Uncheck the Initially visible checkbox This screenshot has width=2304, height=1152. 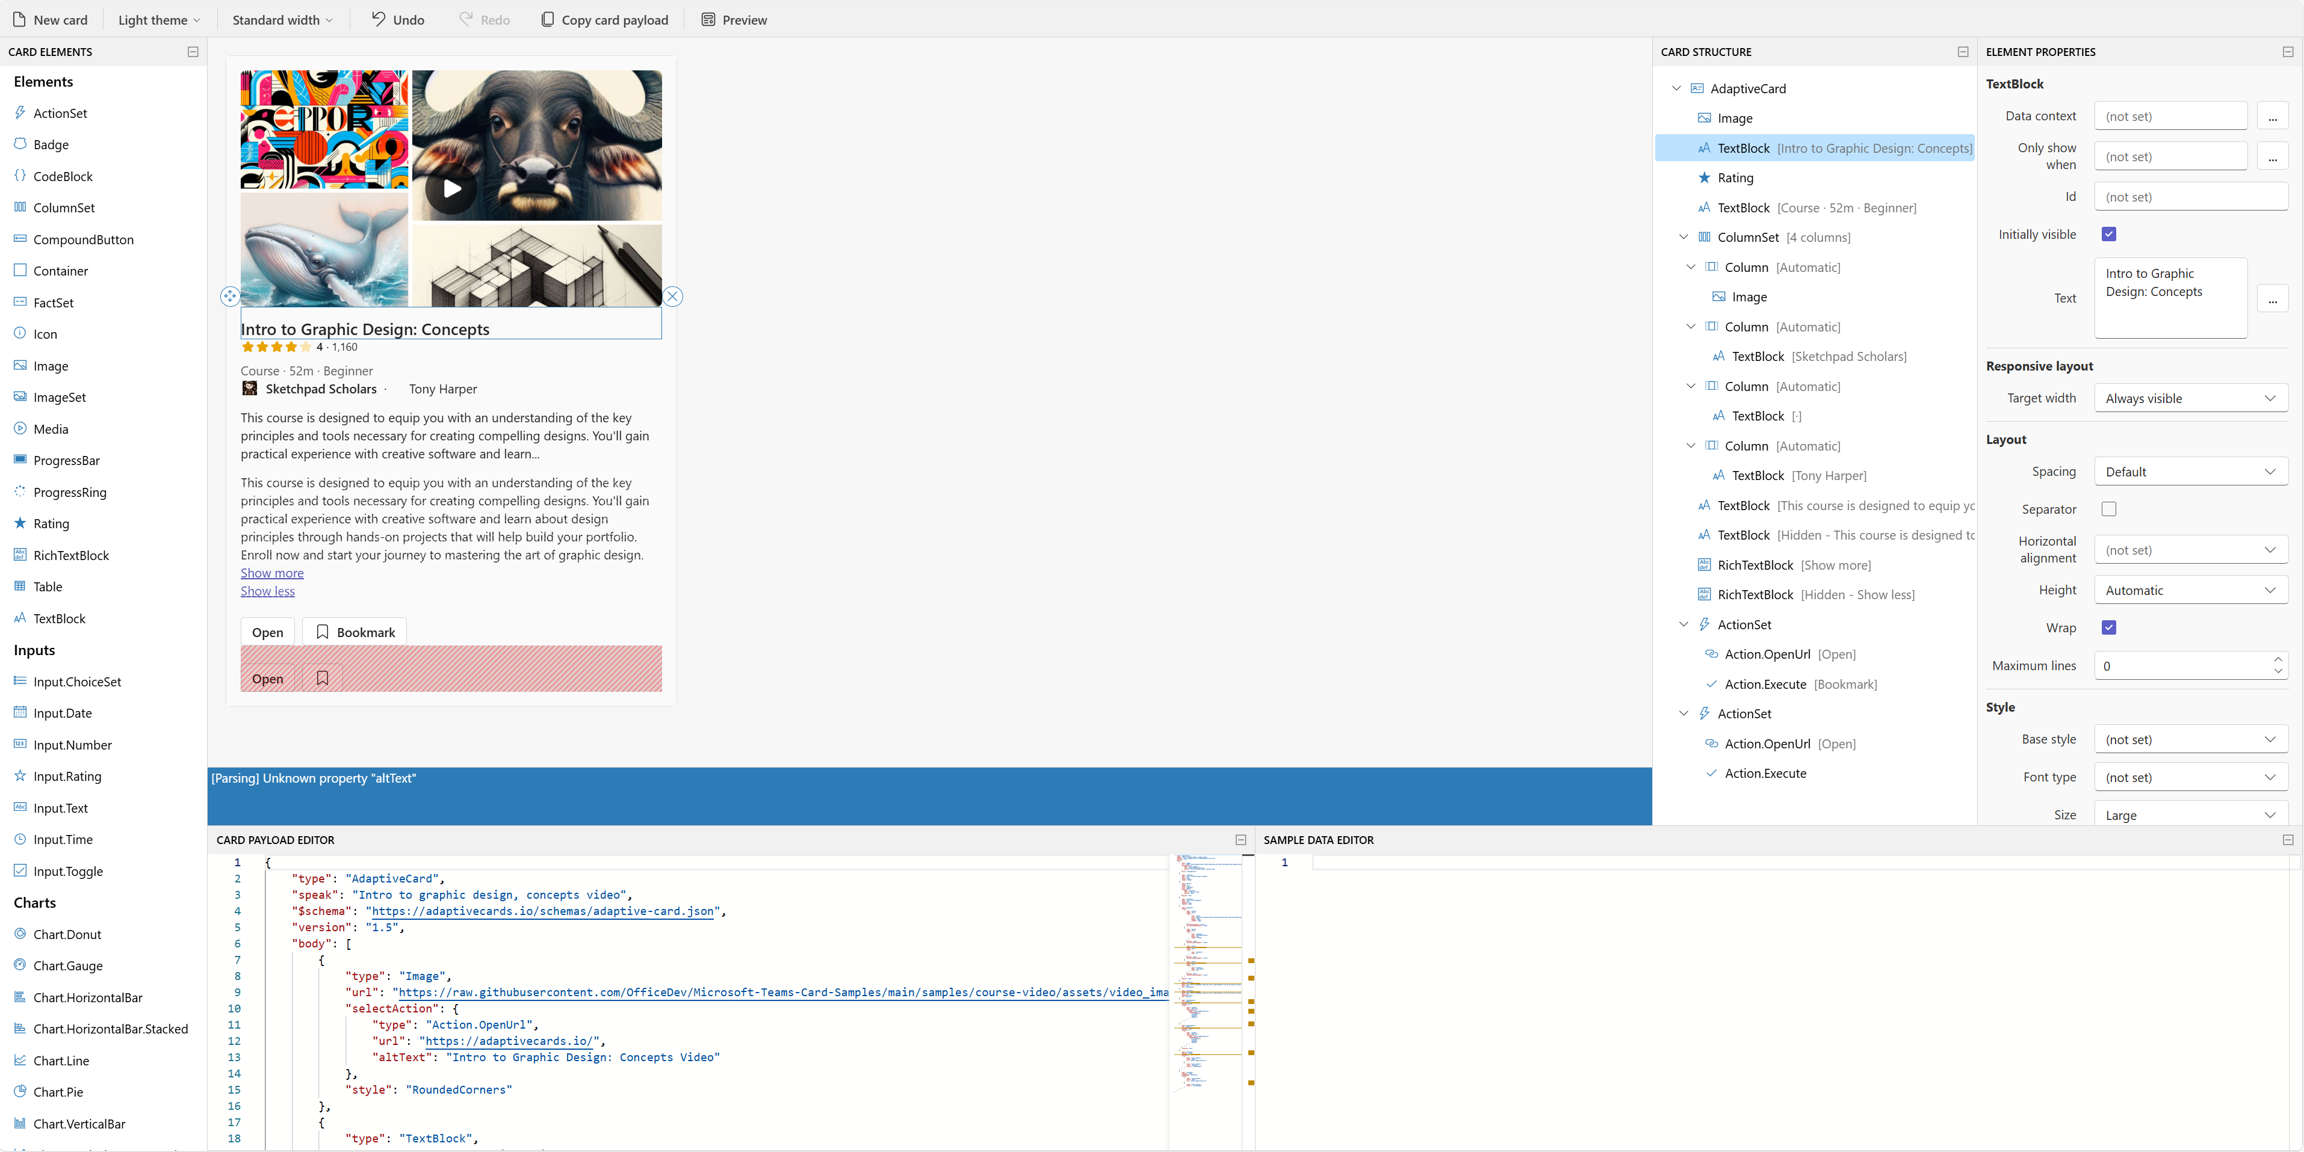[2110, 233]
